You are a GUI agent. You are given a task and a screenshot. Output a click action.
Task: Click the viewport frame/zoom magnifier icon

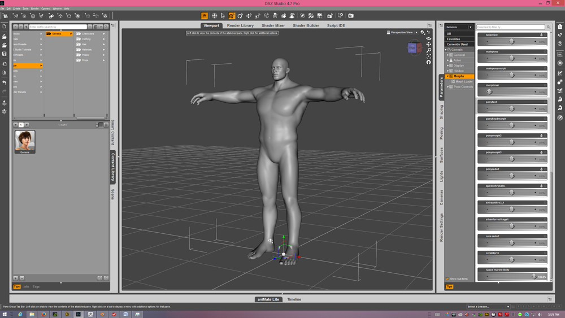[x=429, y=50]
